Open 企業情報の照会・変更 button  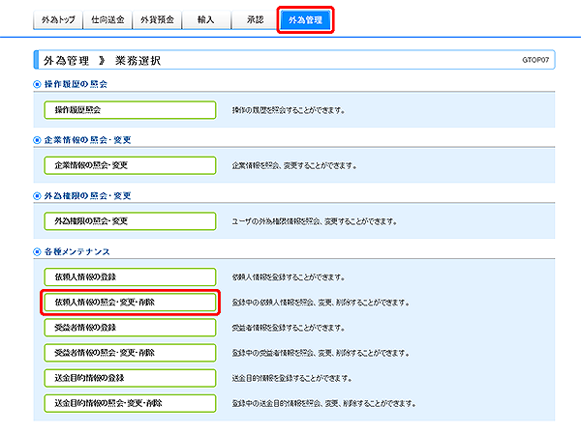tap(129, 165)
